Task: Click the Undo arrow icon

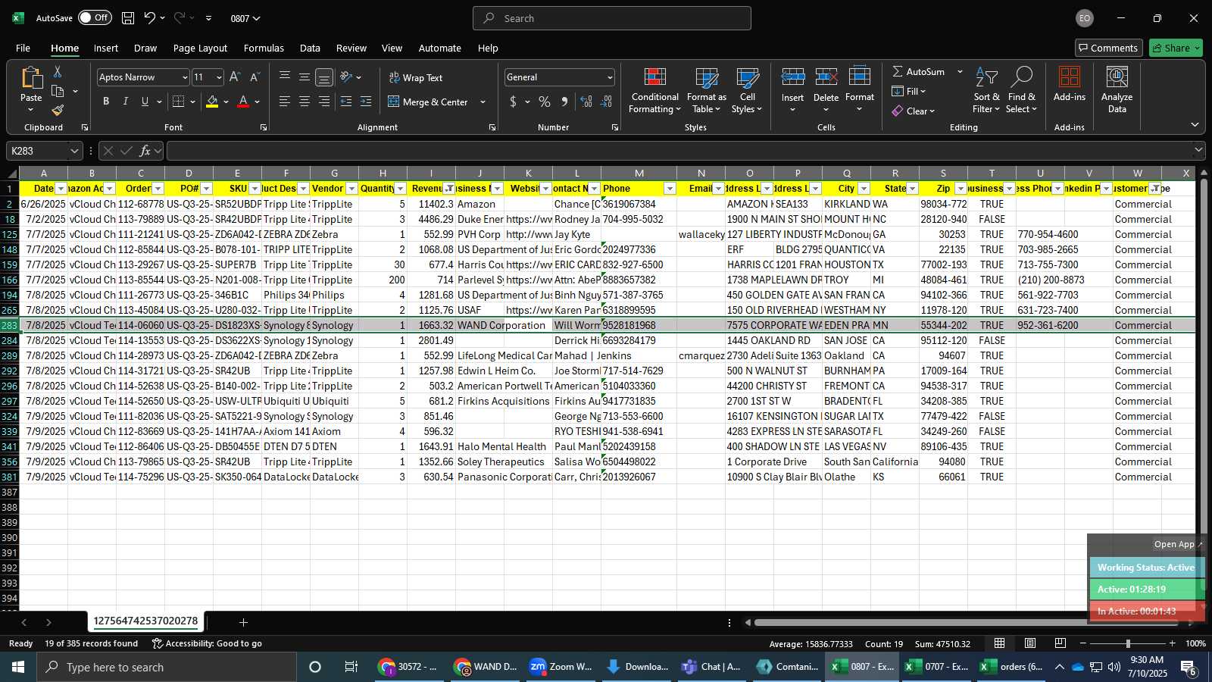Action: click(150, 18)
